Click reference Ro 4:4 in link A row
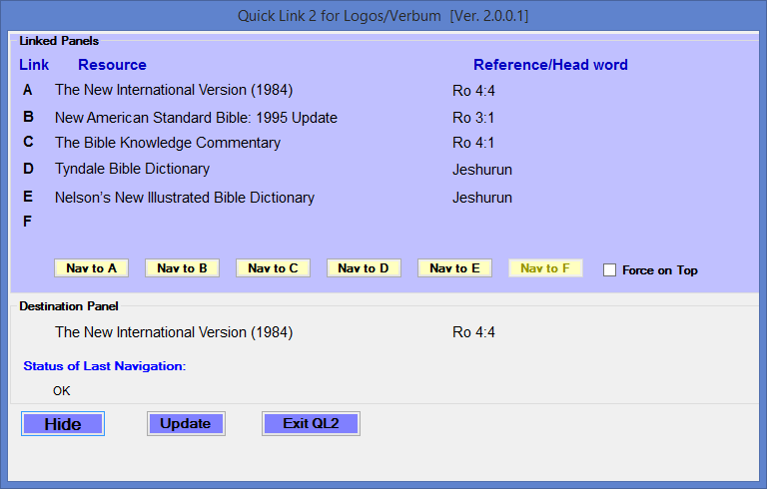The height and width of the screenshot is (489, 767). coord(473,91)
